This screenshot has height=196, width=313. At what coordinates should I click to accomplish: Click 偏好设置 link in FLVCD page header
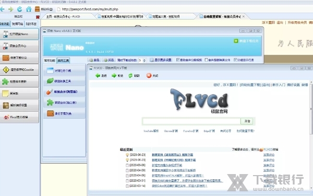click(x=293, y=85)
